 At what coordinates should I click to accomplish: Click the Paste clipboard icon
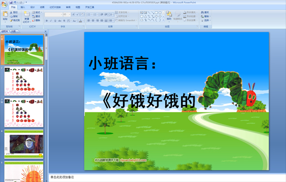(5, 14)
